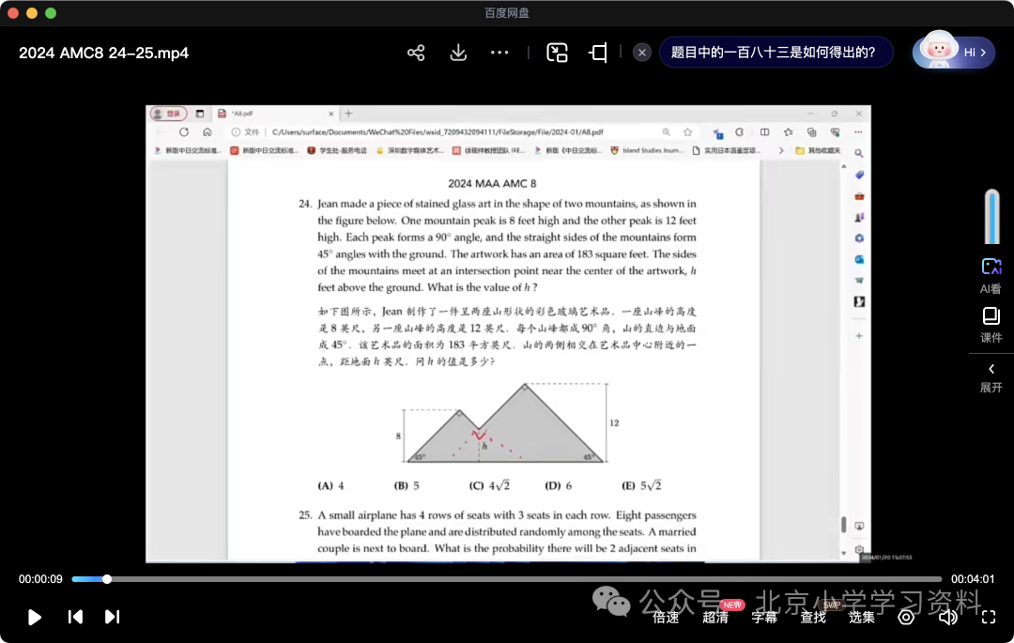Click the macOS green fullscreen window button
The width and height of the screenshot is (1014, 643).
51,13
